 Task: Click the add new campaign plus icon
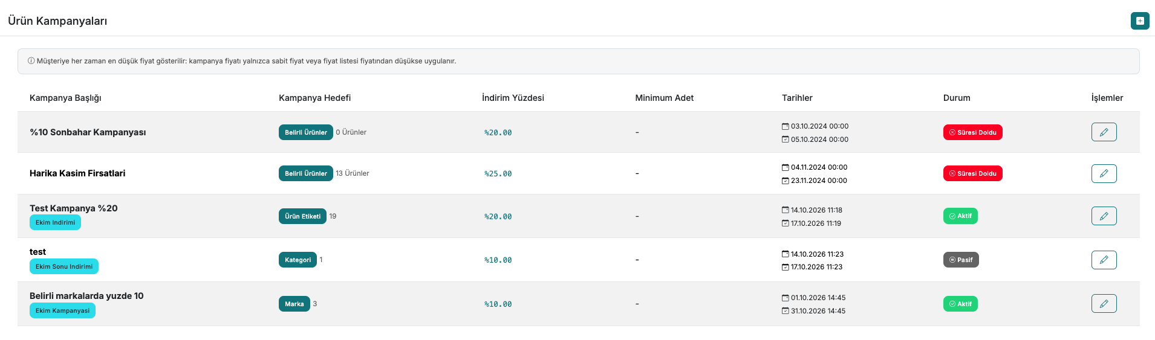[1140, 21]
